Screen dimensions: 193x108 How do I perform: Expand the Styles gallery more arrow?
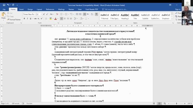click(x=172, y=19)
